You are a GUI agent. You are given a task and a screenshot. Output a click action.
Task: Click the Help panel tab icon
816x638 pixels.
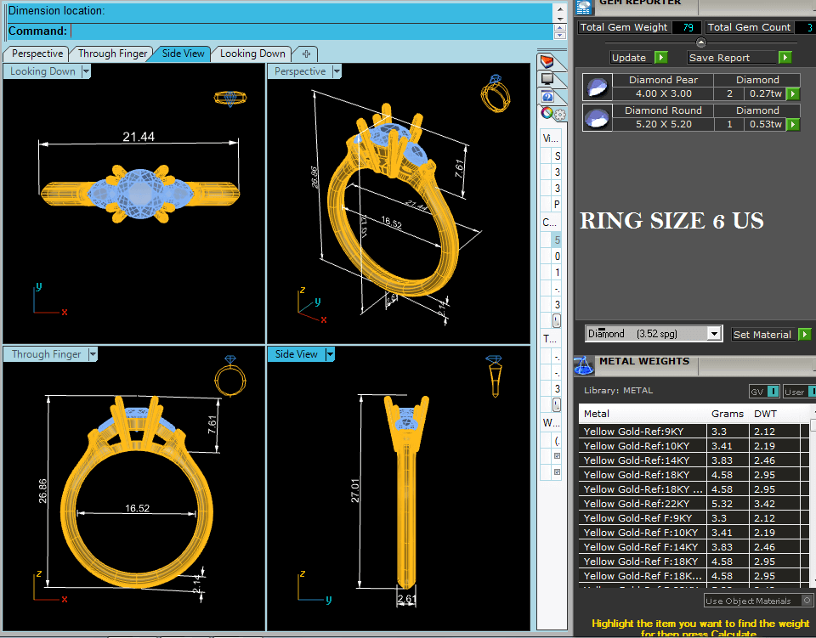point(547,96)
